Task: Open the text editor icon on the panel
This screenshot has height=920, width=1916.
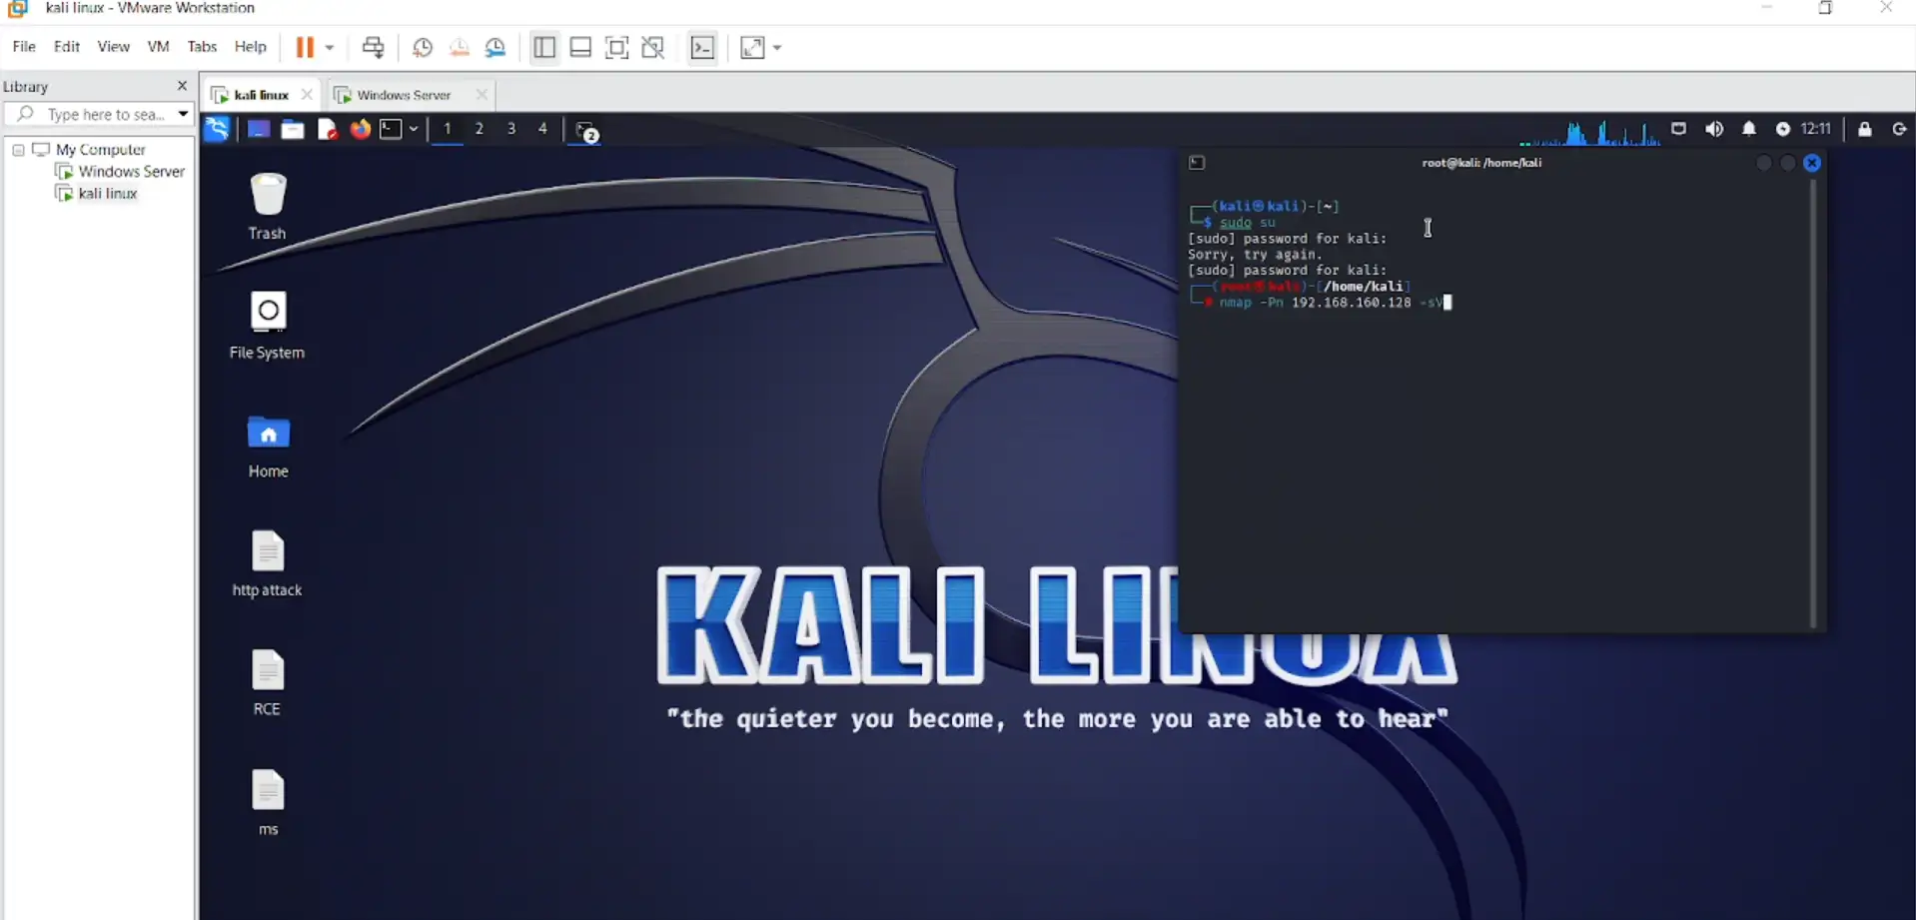Action: tap(327, 129)
